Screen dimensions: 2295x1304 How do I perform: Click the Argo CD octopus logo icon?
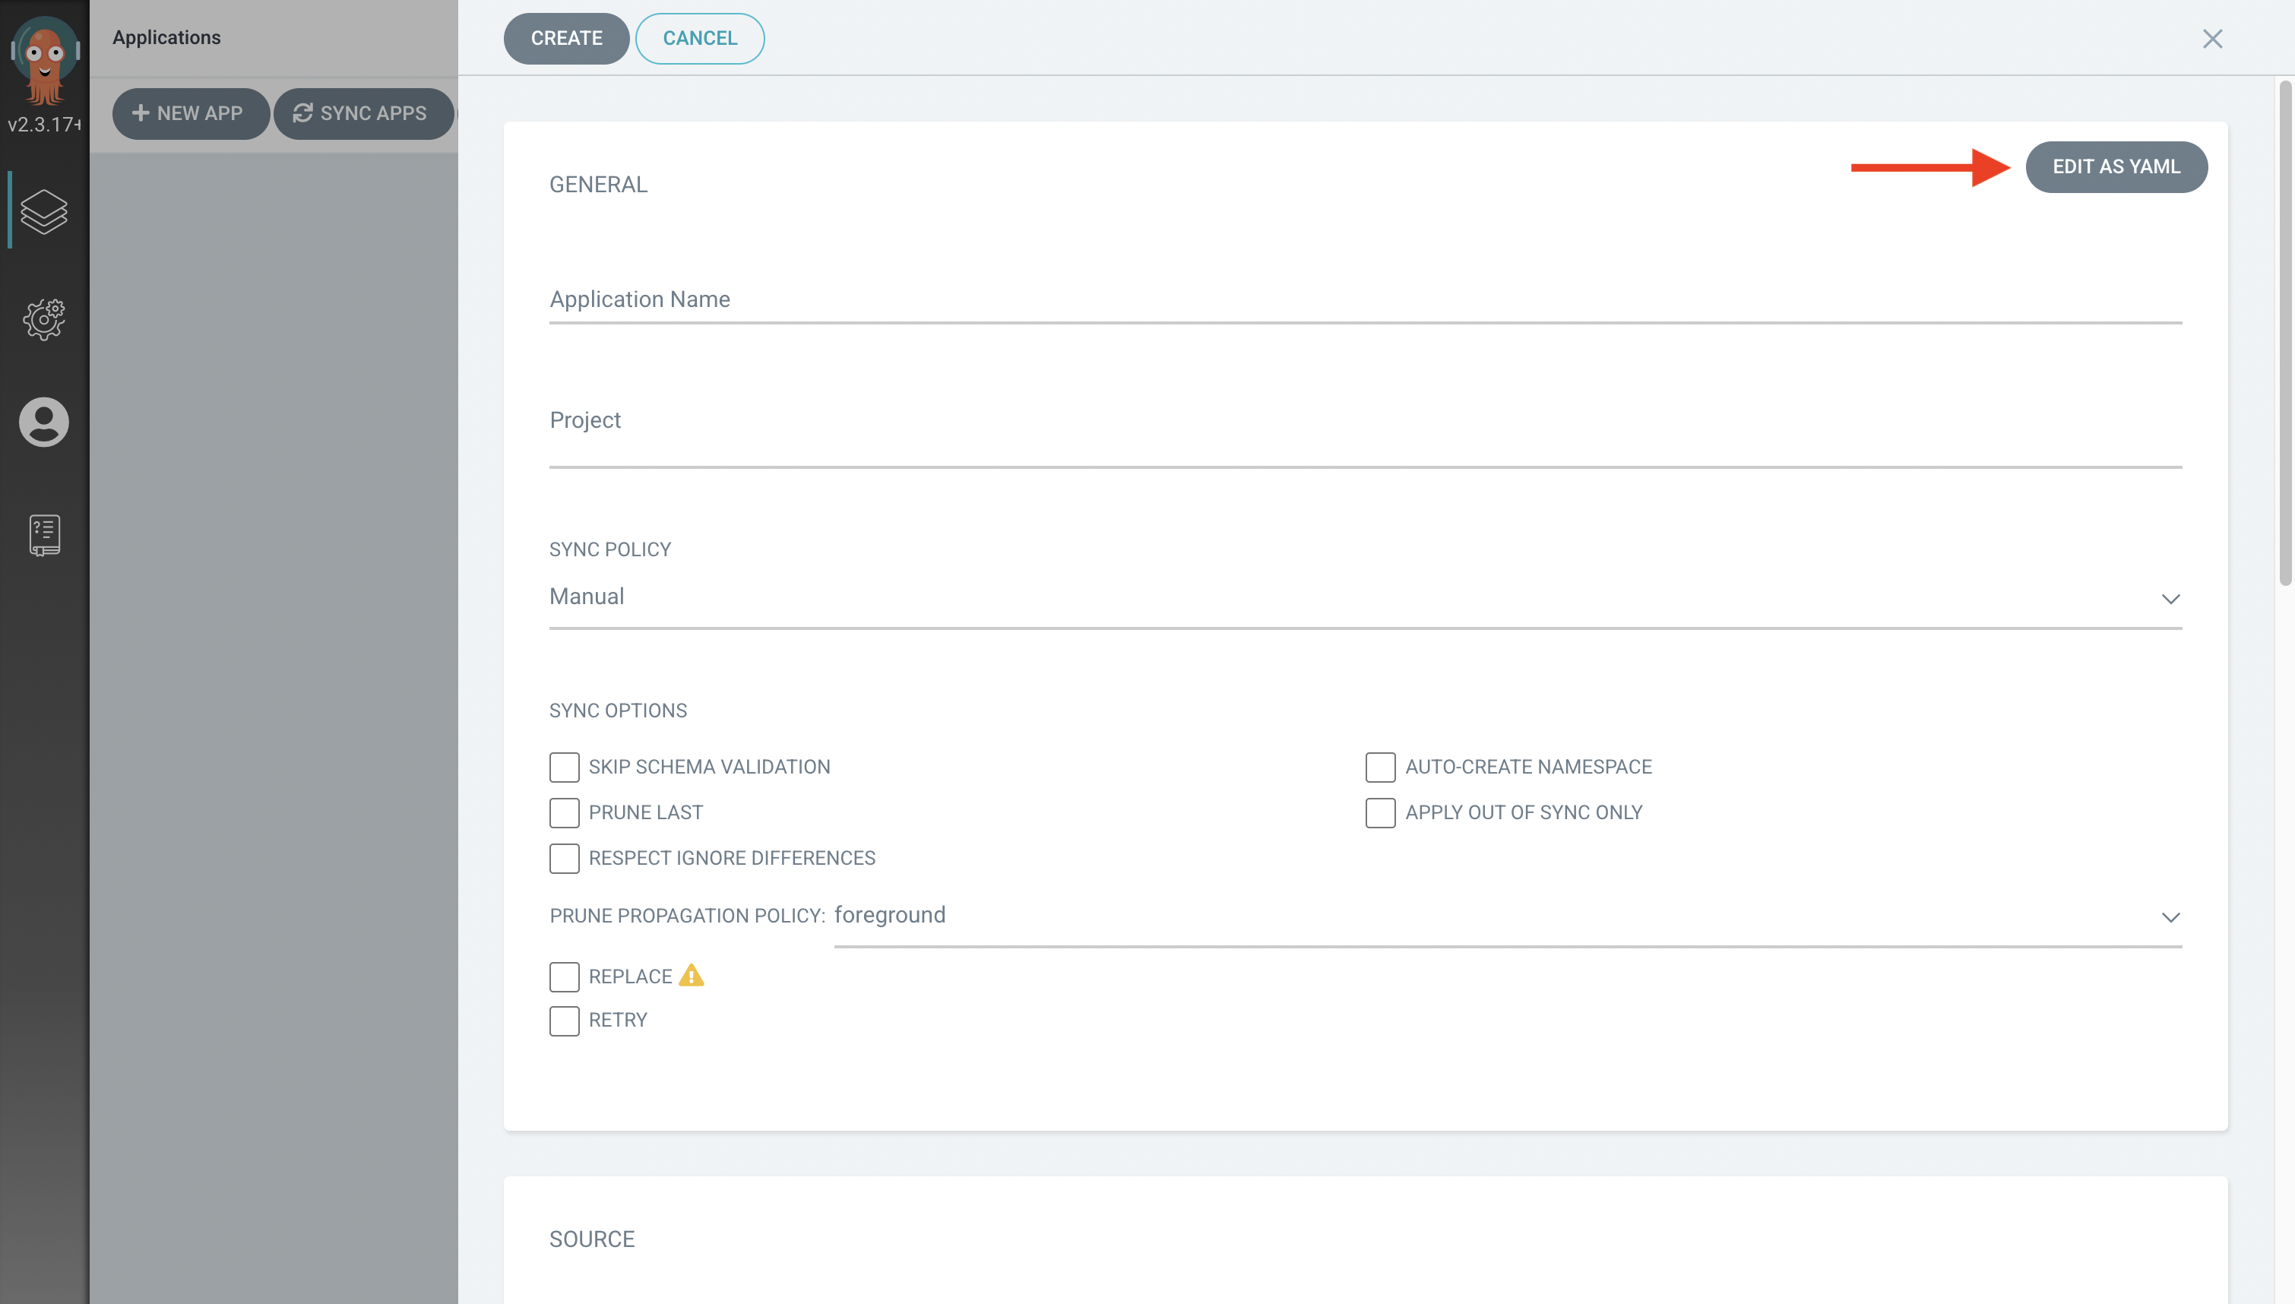[x=44, y=57]
